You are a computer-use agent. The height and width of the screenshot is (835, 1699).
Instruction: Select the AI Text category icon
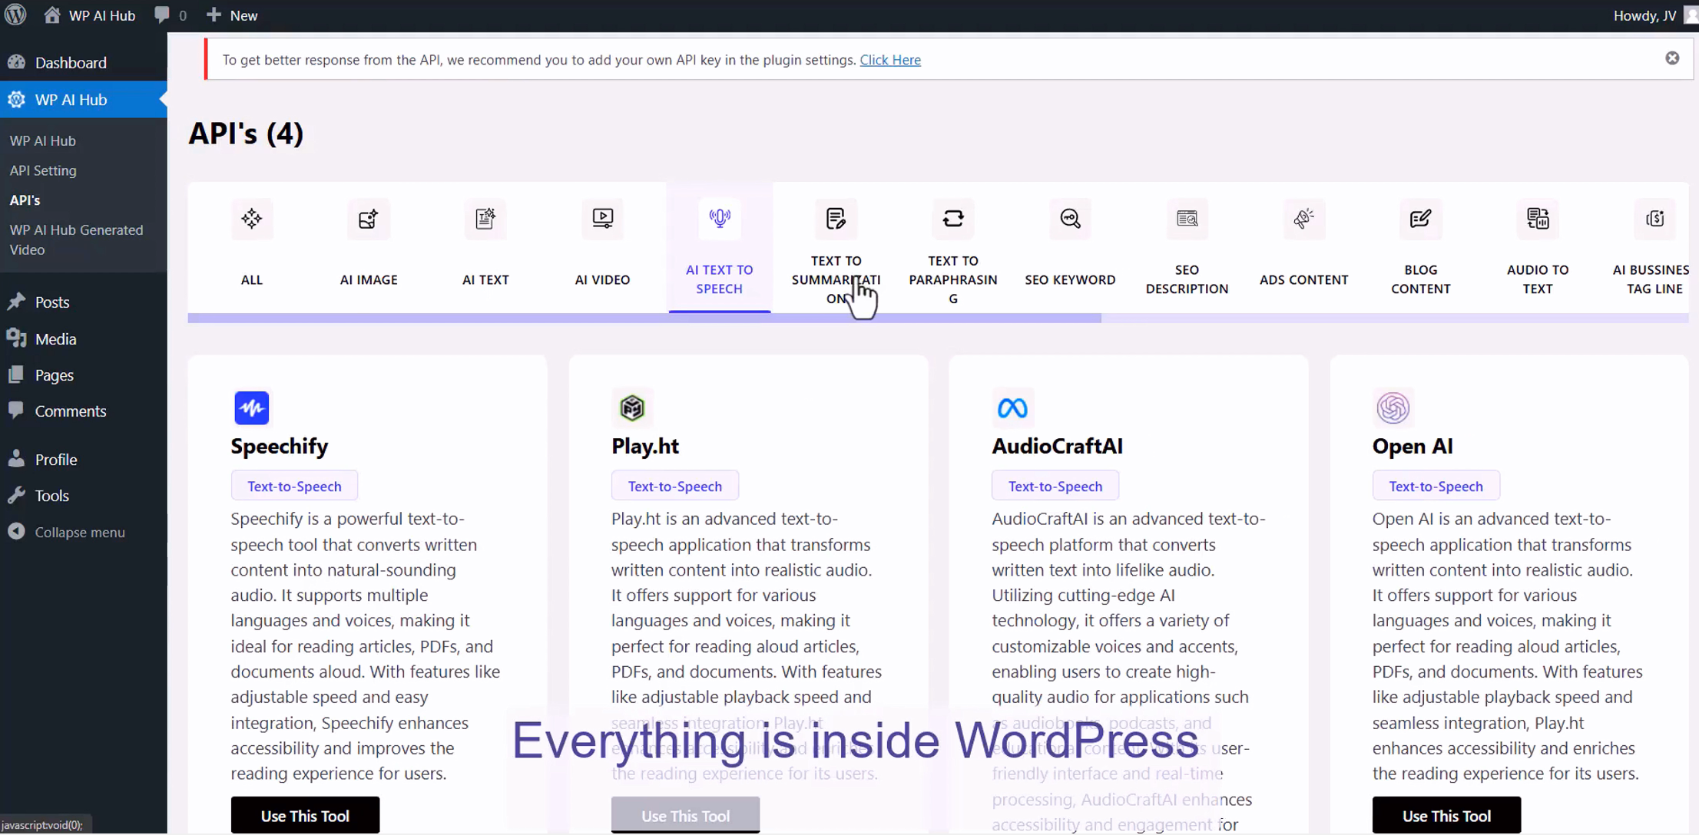(x=485, y=219)
